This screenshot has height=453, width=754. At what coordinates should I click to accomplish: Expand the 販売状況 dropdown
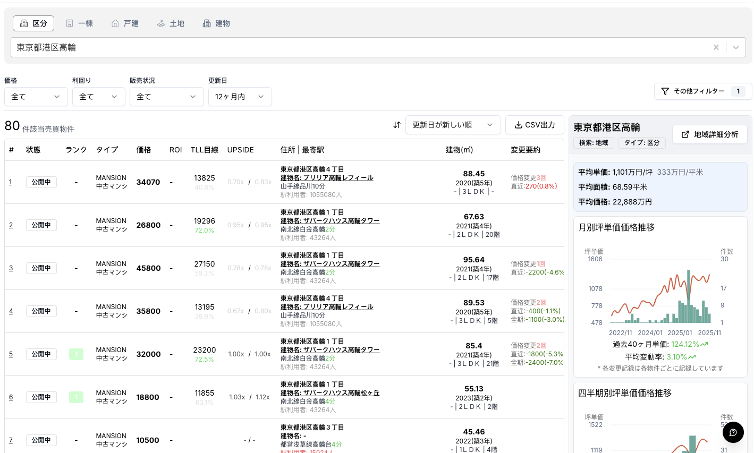point(166,97)
